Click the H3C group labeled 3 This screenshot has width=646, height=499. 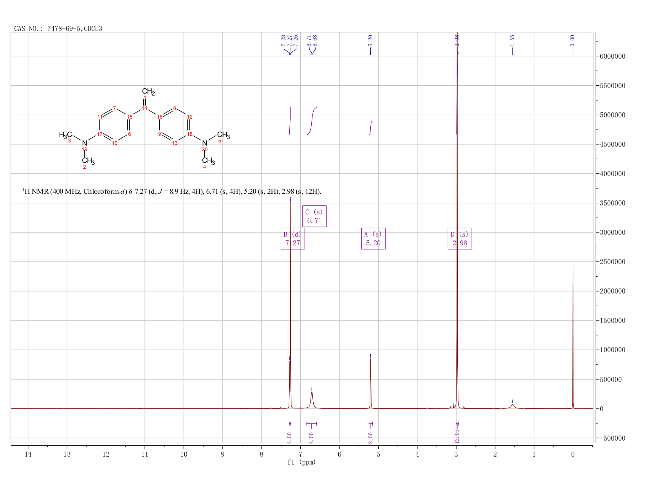[66, 135]
